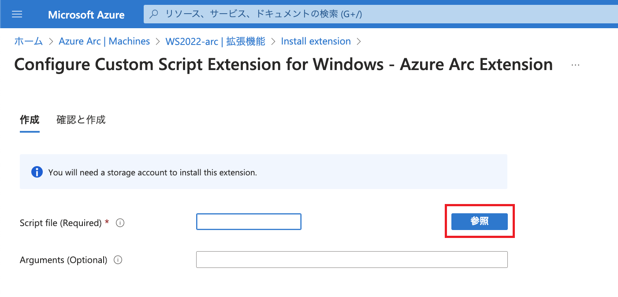The height and width of the screenshot is (297, 618).
Task: Show info tooltip for Arguments
Action: (x=118, y=260)
